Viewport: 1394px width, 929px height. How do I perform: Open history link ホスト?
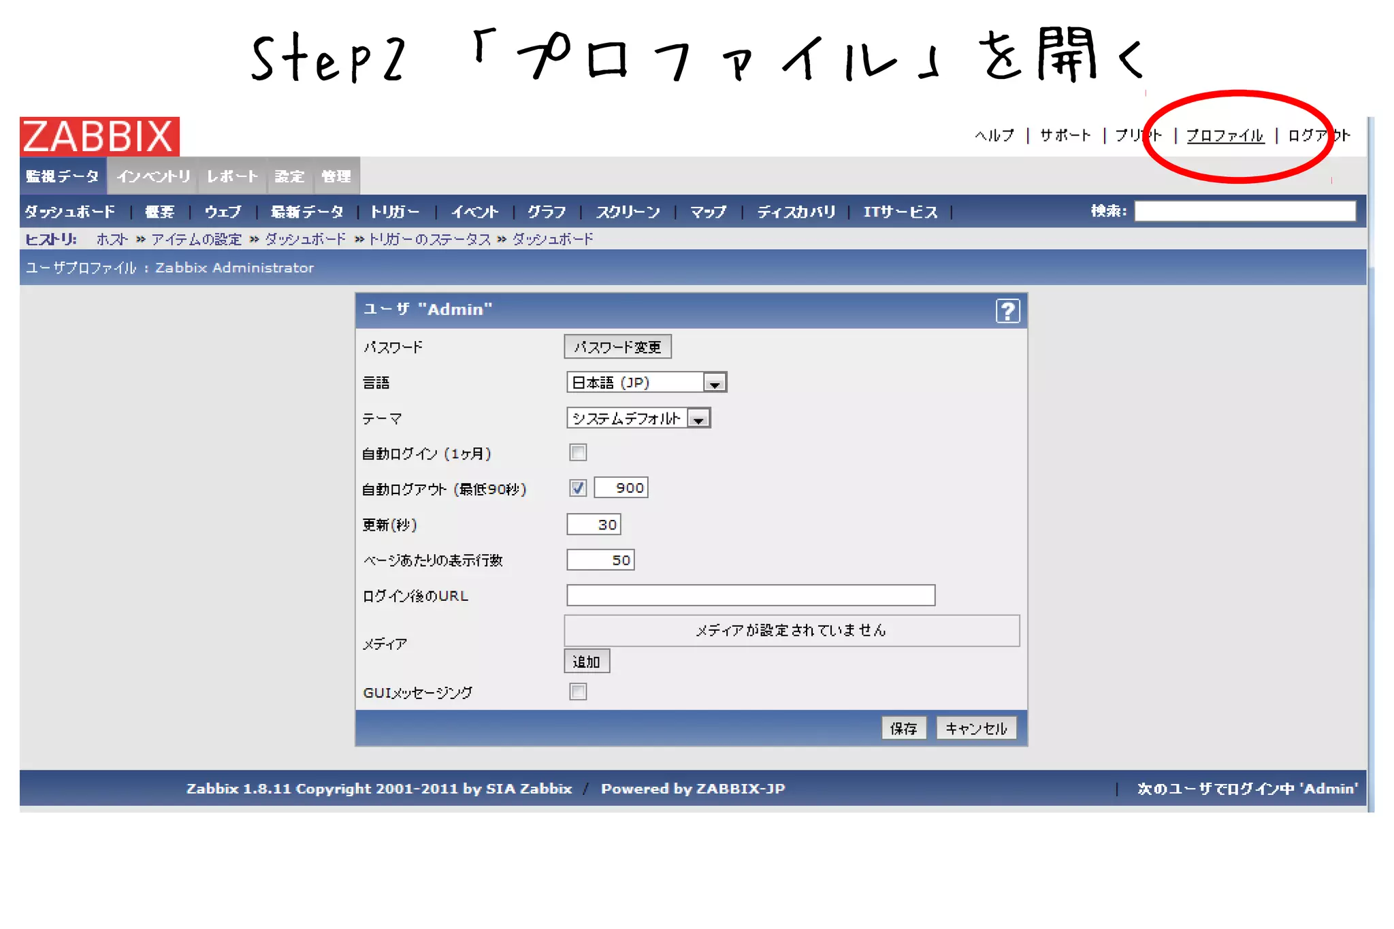tap(112, 239)
